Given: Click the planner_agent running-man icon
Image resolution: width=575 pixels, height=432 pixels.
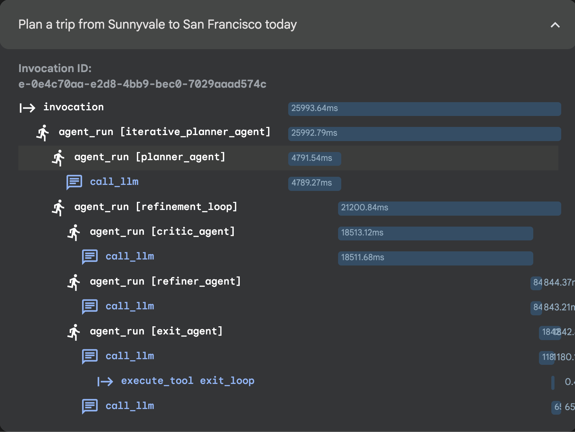Looking at the screenshot, I should coord(58,158).
